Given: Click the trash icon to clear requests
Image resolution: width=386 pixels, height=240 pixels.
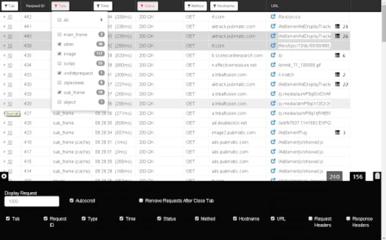Looking at the screenshot, I should [x=377, y=176].
